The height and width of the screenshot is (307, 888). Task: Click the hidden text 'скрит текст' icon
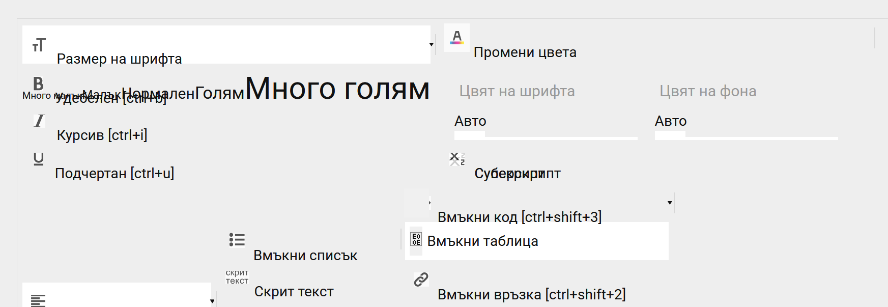click(237, 277)
